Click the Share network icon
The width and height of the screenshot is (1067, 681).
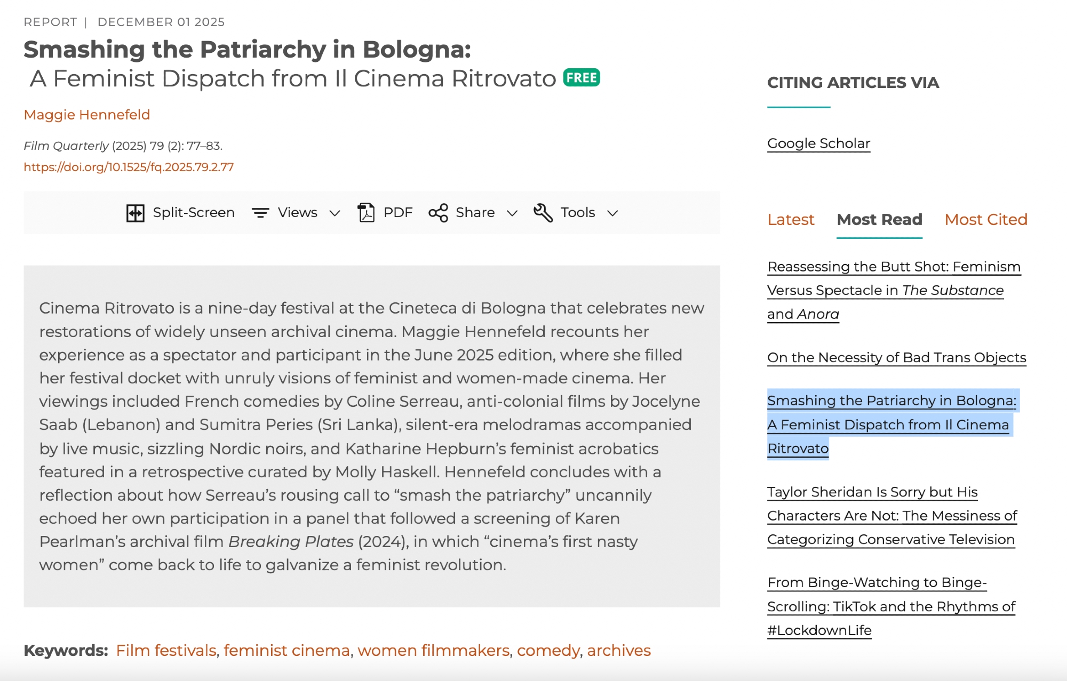[x=438, y=213]
